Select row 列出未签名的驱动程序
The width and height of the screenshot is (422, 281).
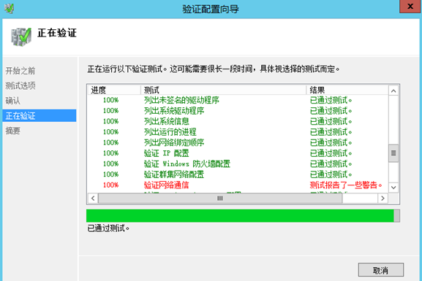(238, 100)
